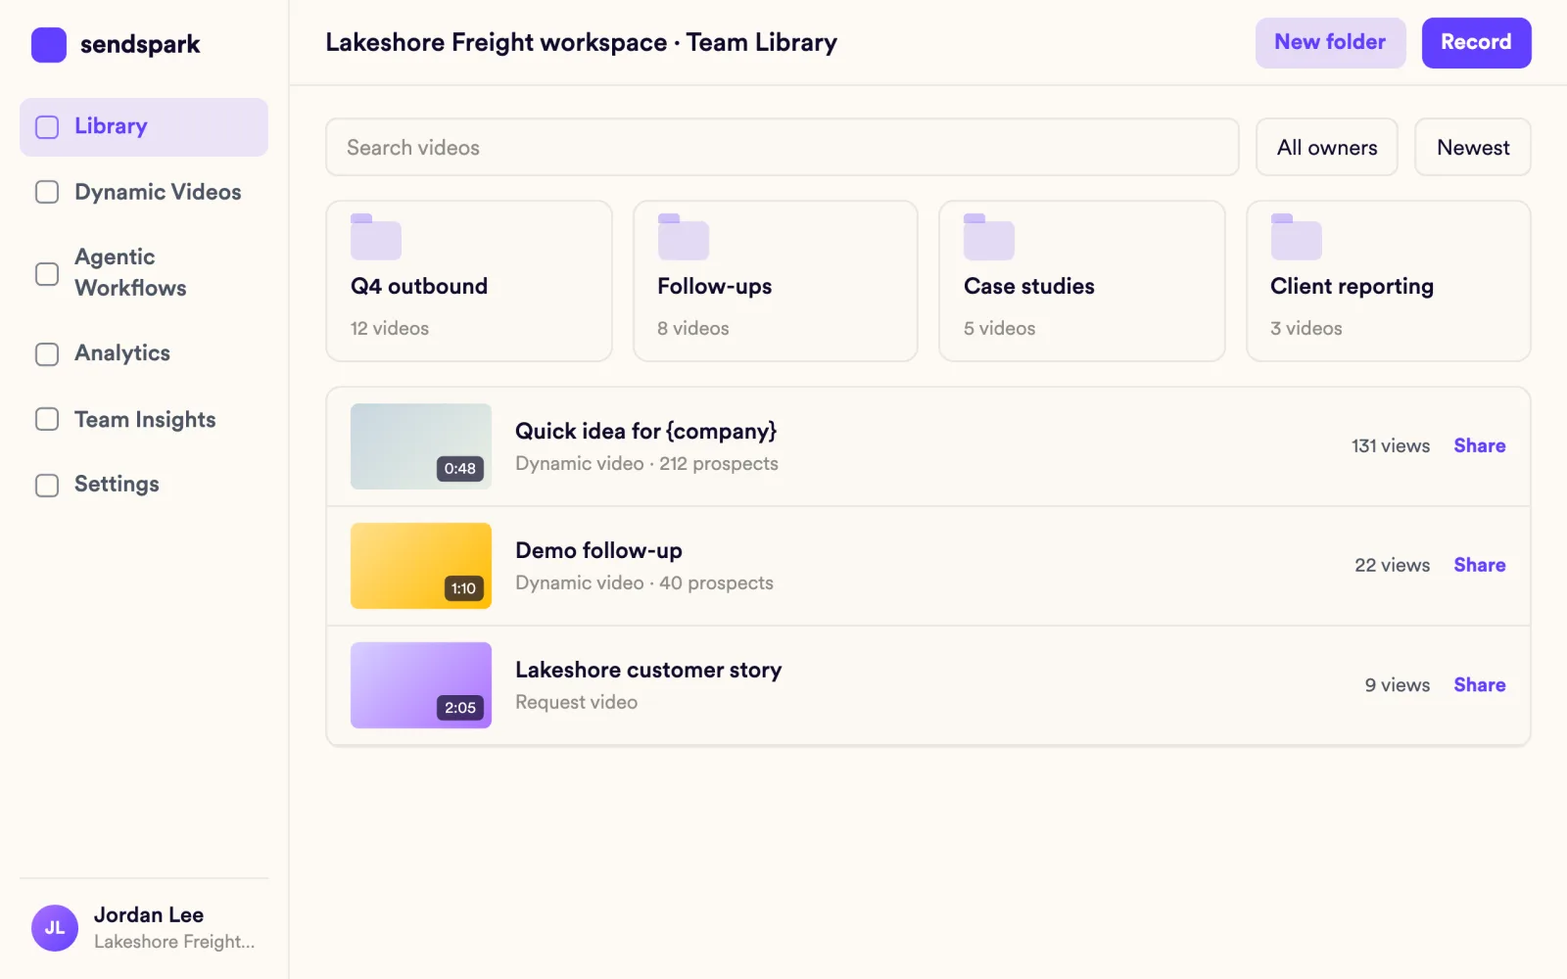The height and width of the screenshot is (979, 1567).
Task: Open the All owners filter dropdown
Action: (x=1326, y=148)
